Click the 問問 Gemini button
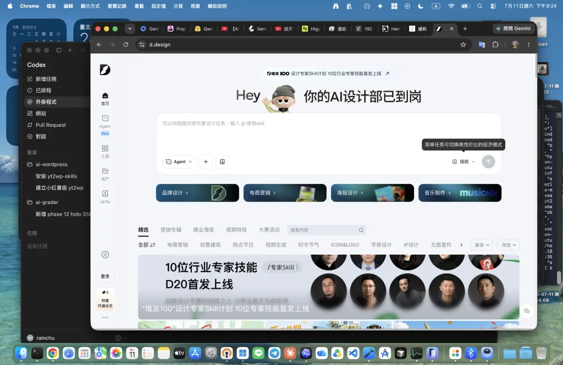The width and height of the screenshot is (563, 365). (513, 29)
